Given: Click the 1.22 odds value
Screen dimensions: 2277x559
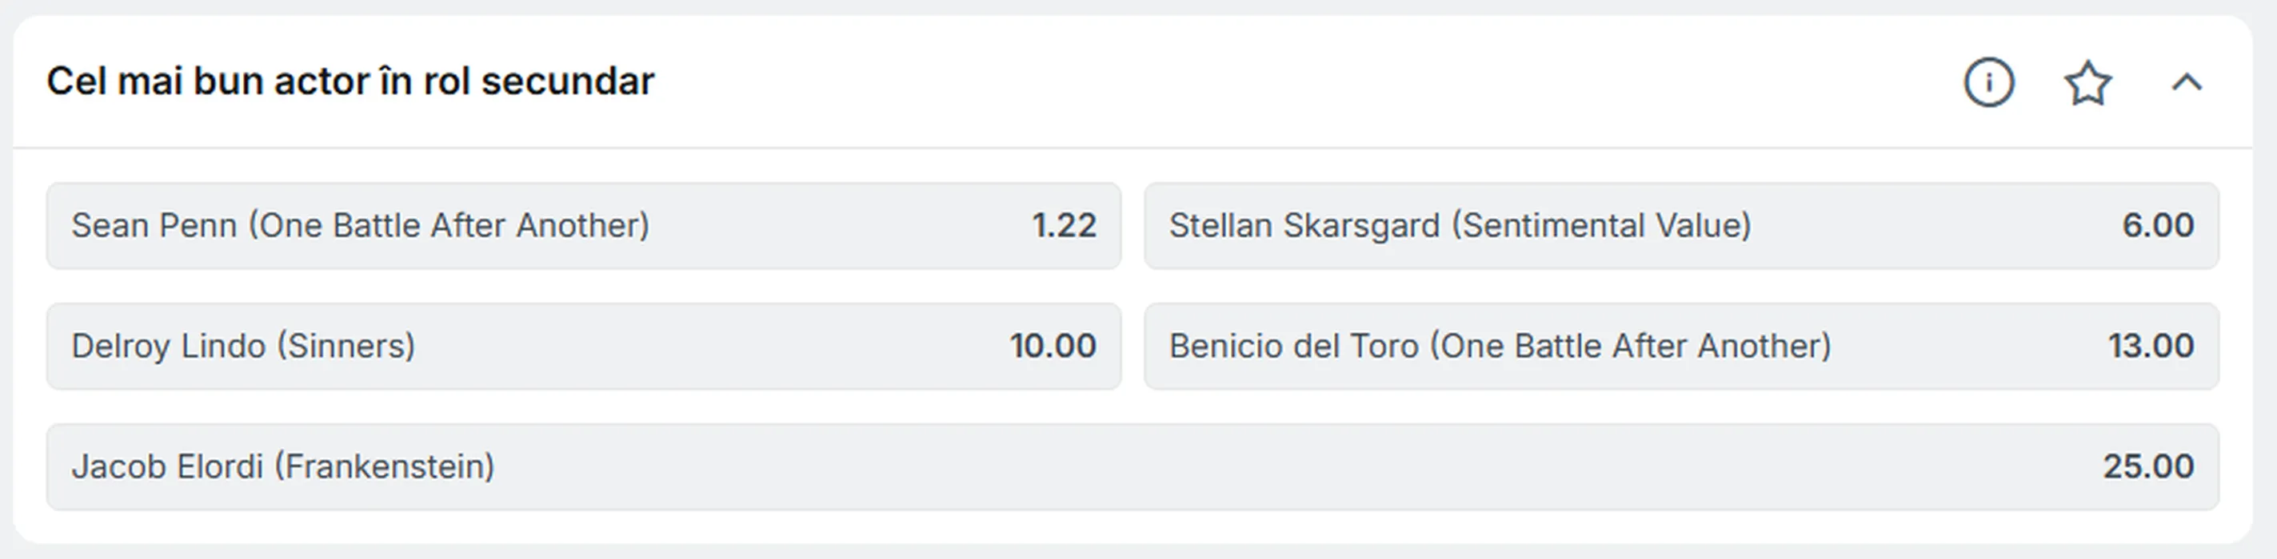Looking at the screenshot, I should tap(1064, 225).
